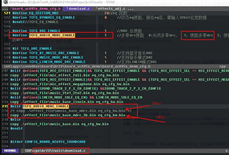Click the value 20 after EQ_SECTION_MAX
Image resolution: width=229 pixels, height=155 pixels.
point(107,13)
